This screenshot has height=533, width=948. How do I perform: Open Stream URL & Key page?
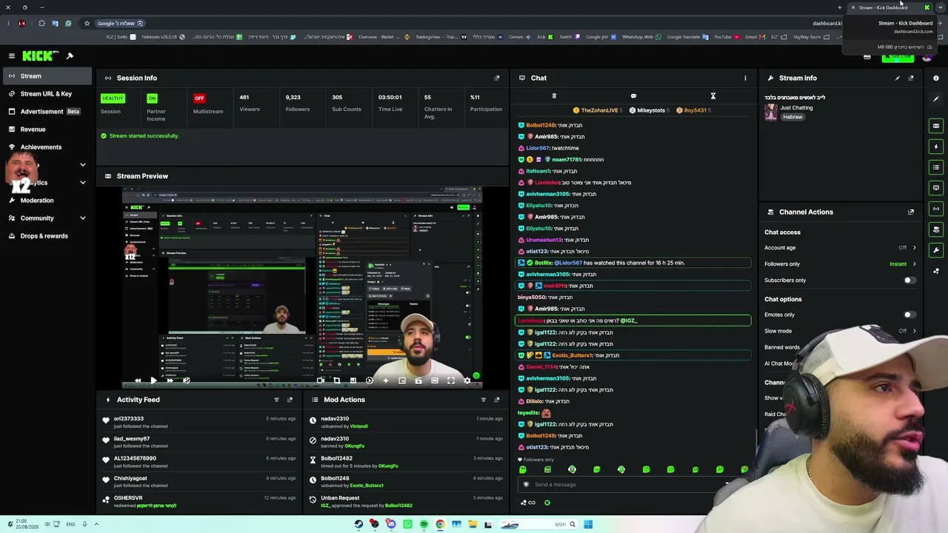tap(47, 94)
